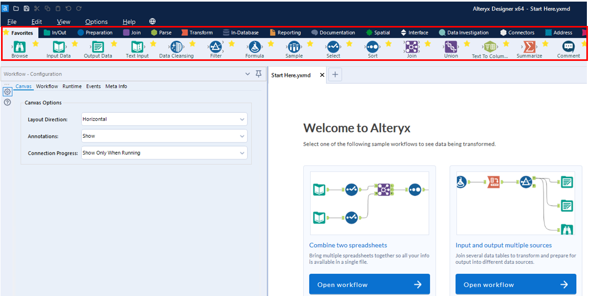The image size is (589, 296).
Task: Select the Comment tool
Action: (x=568, y=47)
